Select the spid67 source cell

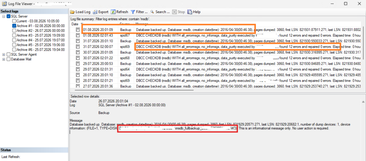[125, 35]
